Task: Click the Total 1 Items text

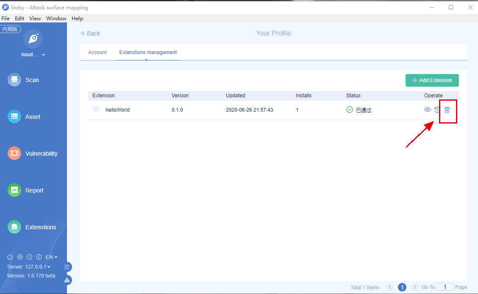Action: [365, 287]
